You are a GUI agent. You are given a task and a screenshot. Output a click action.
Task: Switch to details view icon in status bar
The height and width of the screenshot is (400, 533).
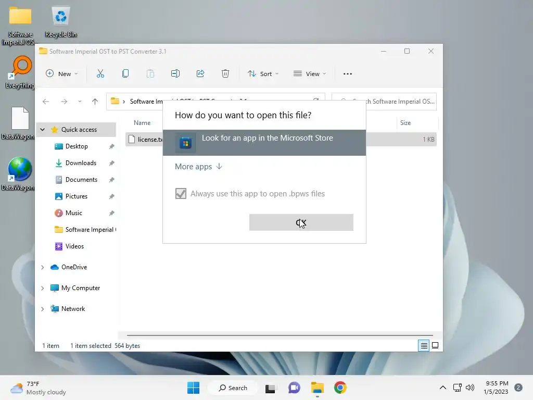click(x=424, y=346)
